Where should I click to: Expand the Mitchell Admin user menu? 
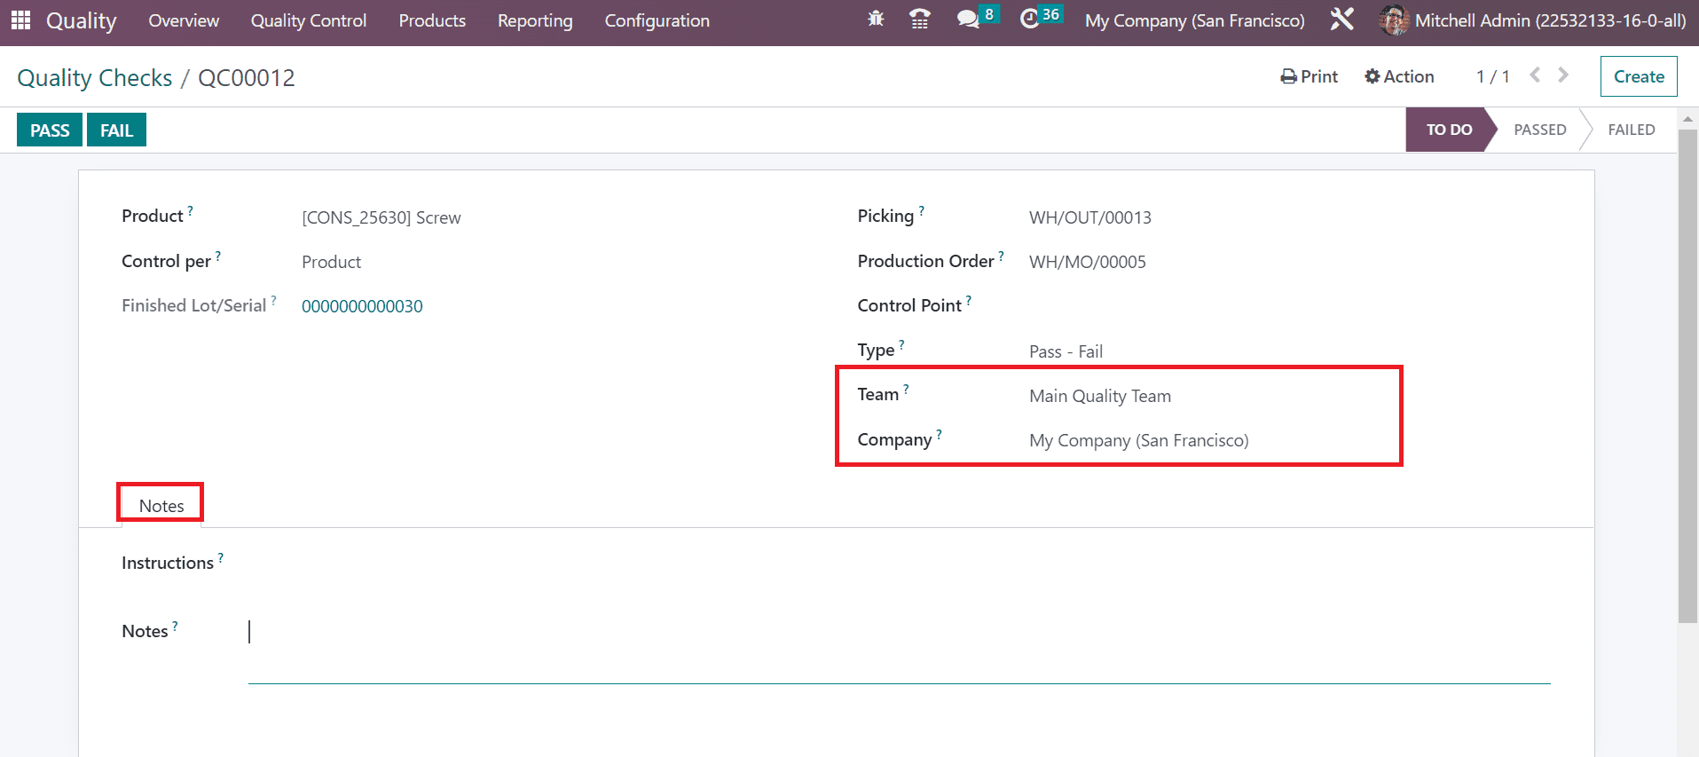(x=1533, y=20)
